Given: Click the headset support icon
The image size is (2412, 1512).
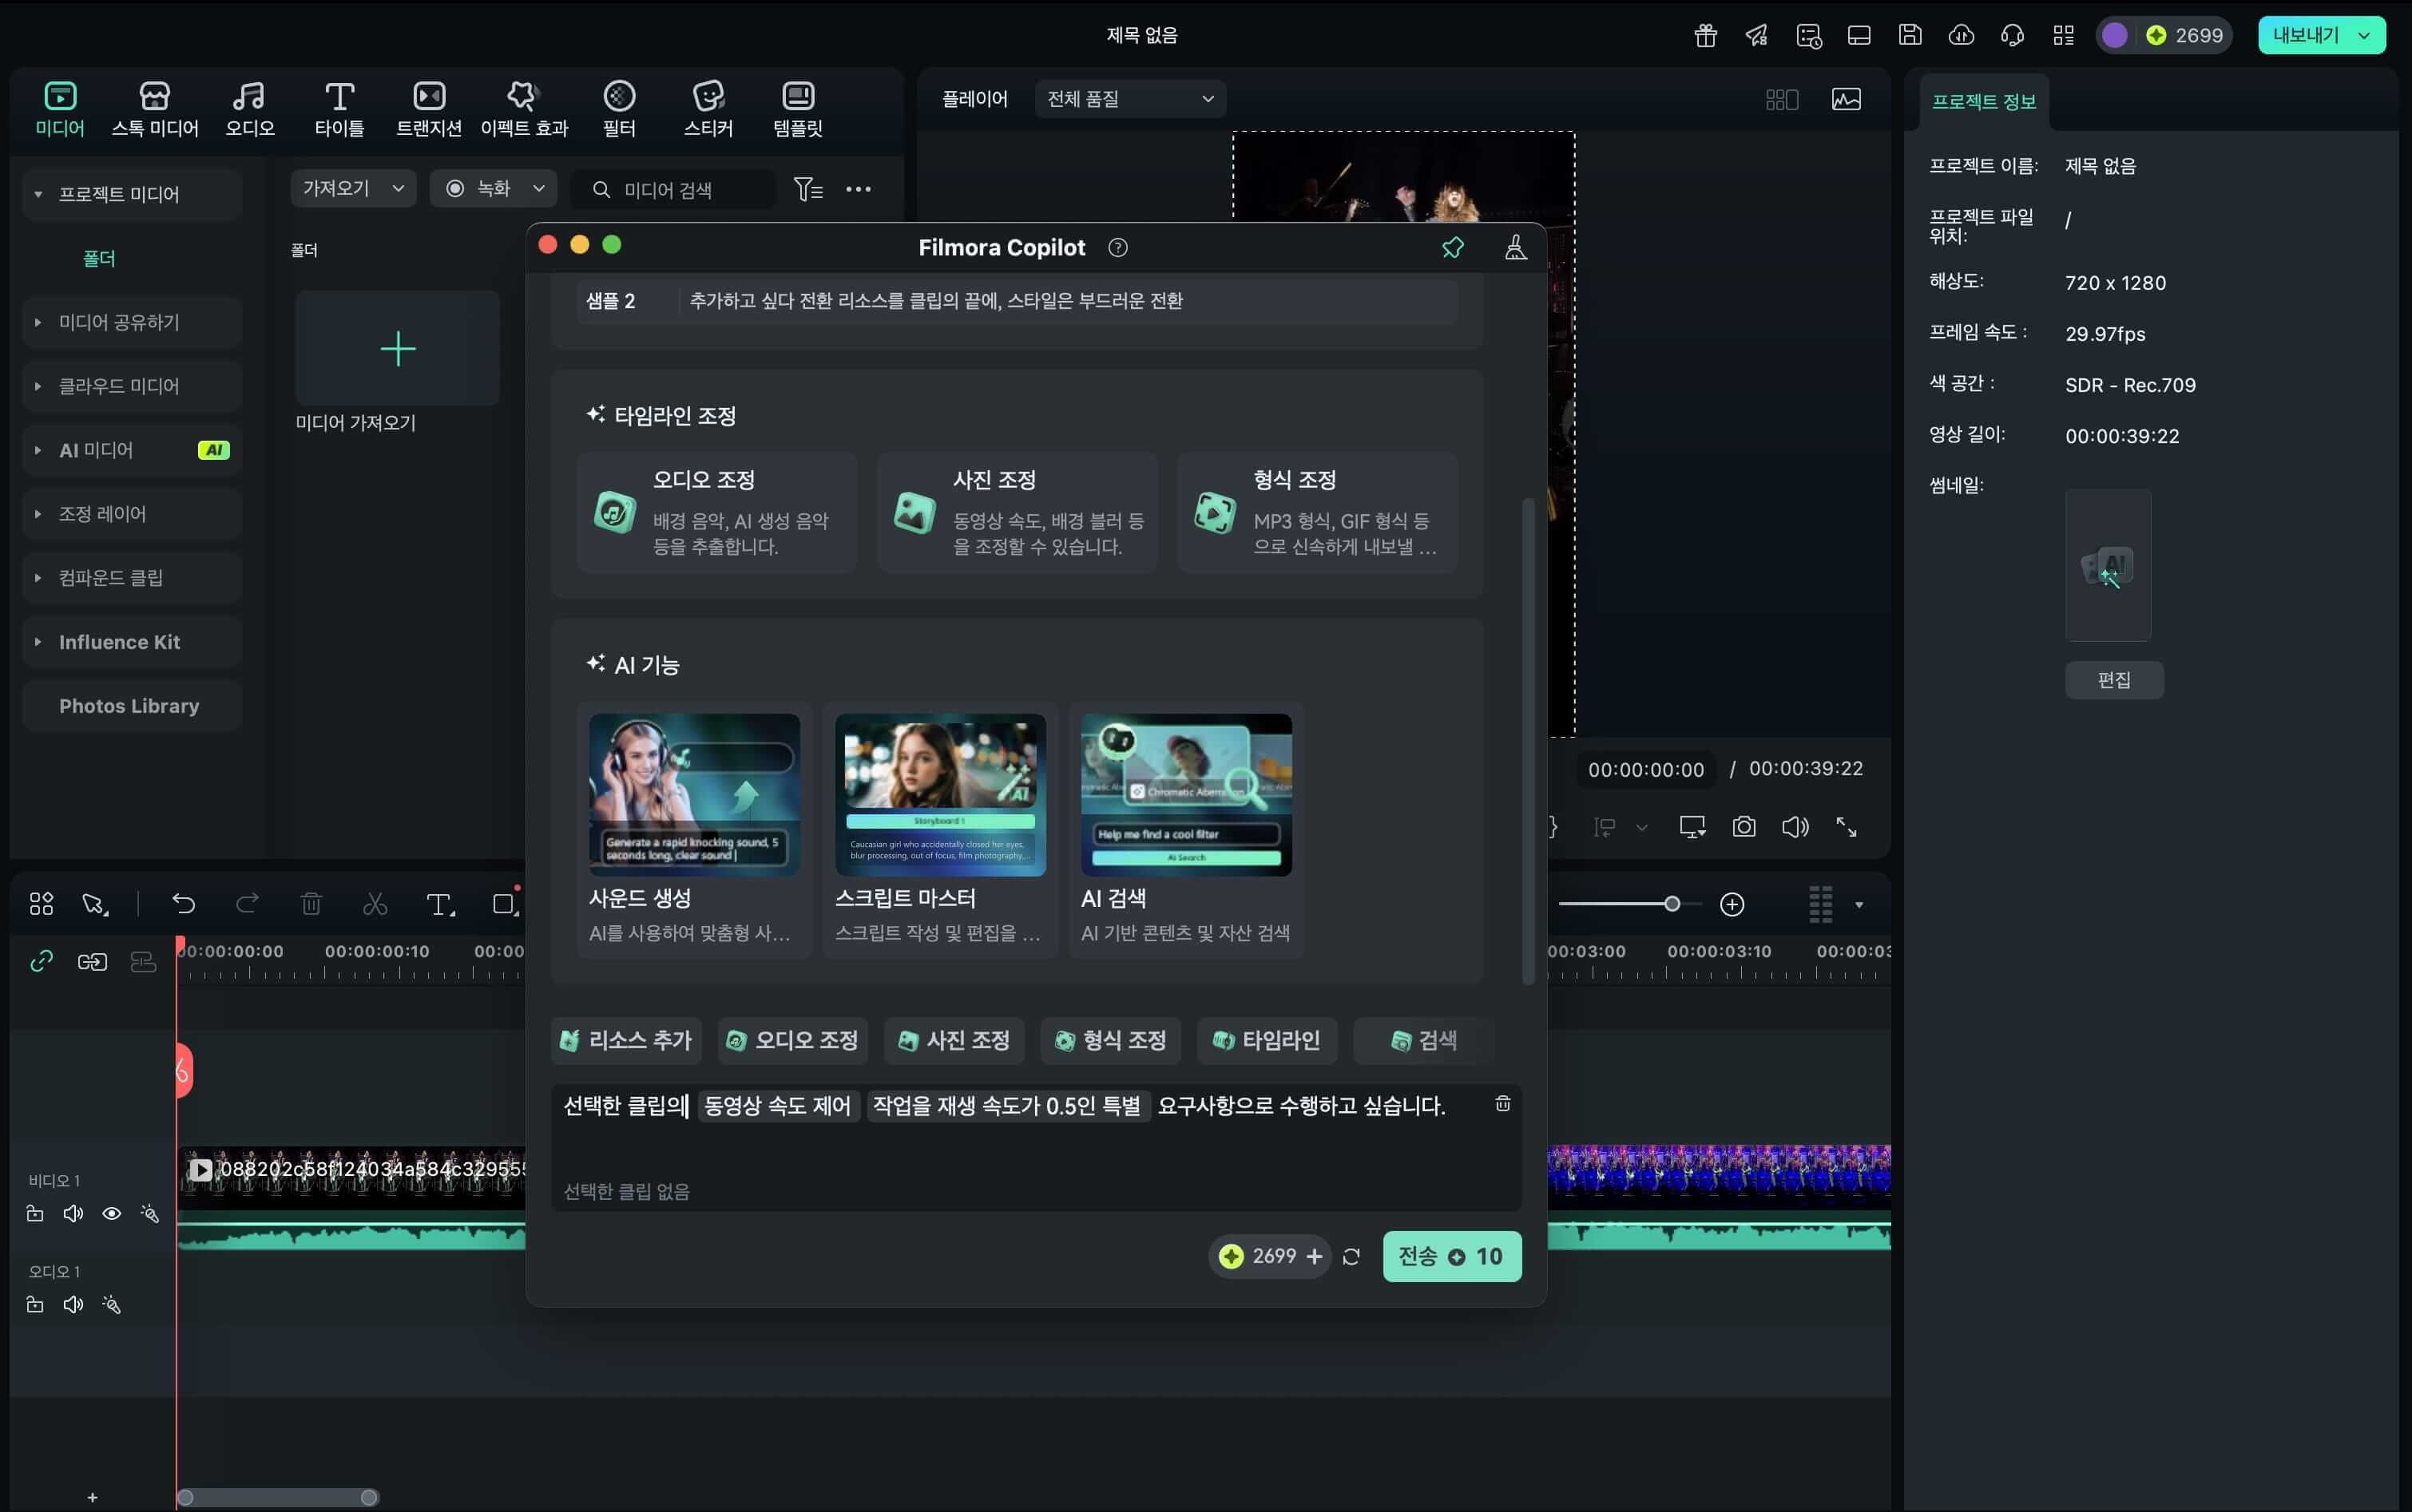Looking at the screenshot, I should (2012, 36).
